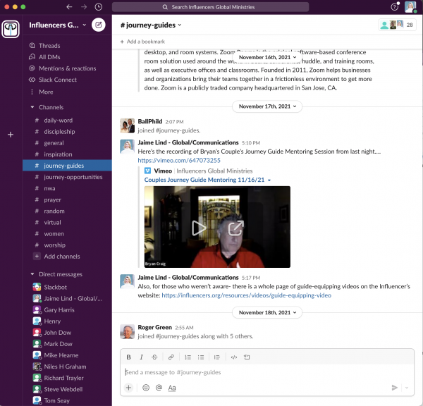The width and height of the screenshot is (423, 406).
Task: Start an ordered list in the composer
Action: (188, 357)
